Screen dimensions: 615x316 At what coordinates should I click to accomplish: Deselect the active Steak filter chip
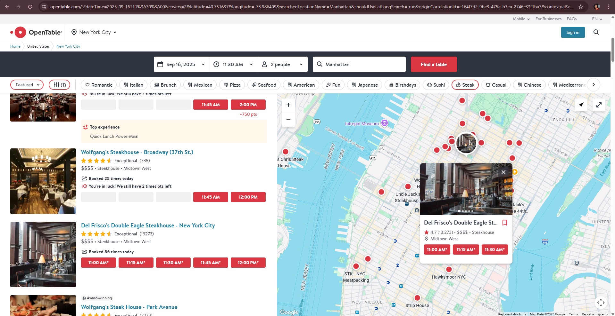coord(465,85)
